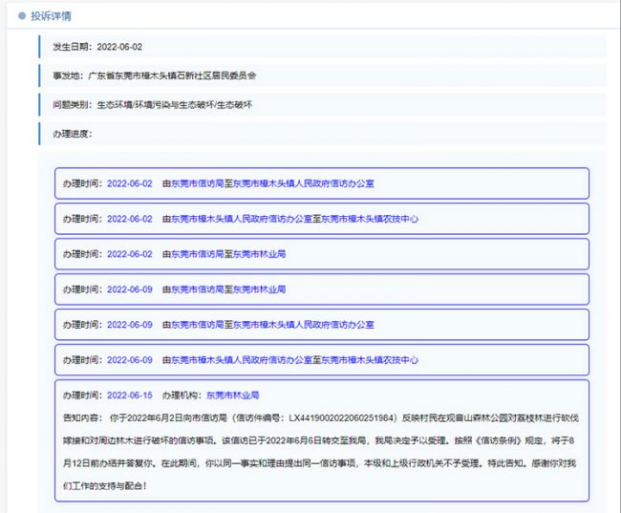The width and height of the screenshot is (621, 513).
Task: Click 办理时间 label in the 2022-06-15 record
Action: (82, 395)
